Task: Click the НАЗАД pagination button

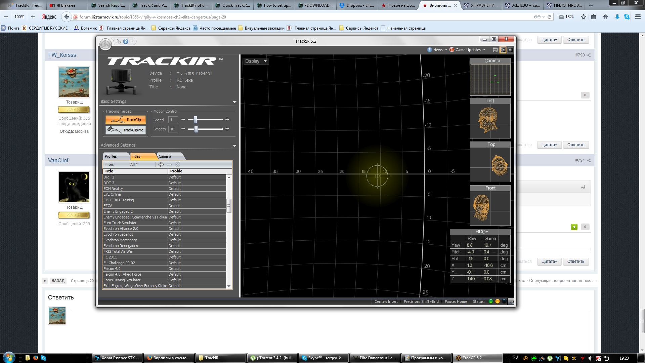Action: pyautogui.click(x=58, y=281)
